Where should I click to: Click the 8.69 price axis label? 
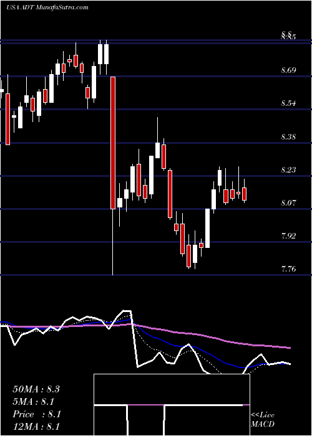coord(288,70)
